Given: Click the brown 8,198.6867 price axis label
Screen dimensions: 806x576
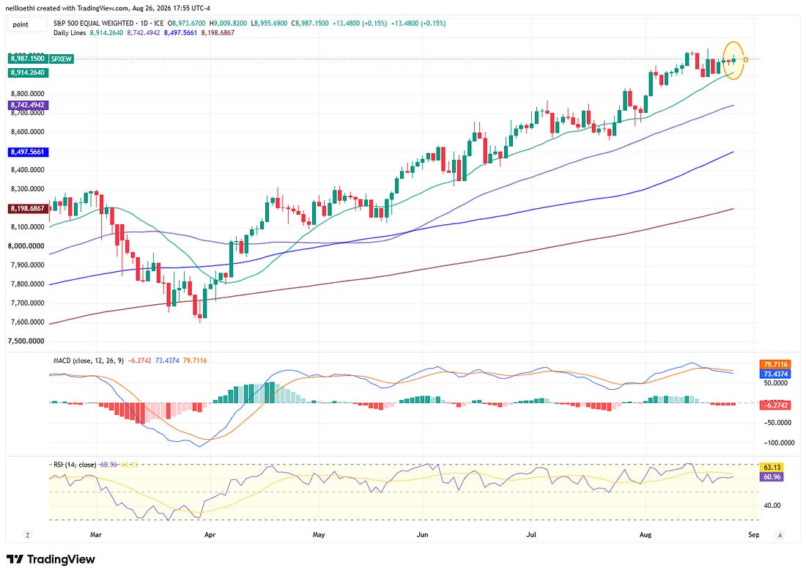Looking at the screenshot, I should click(29, 209).
